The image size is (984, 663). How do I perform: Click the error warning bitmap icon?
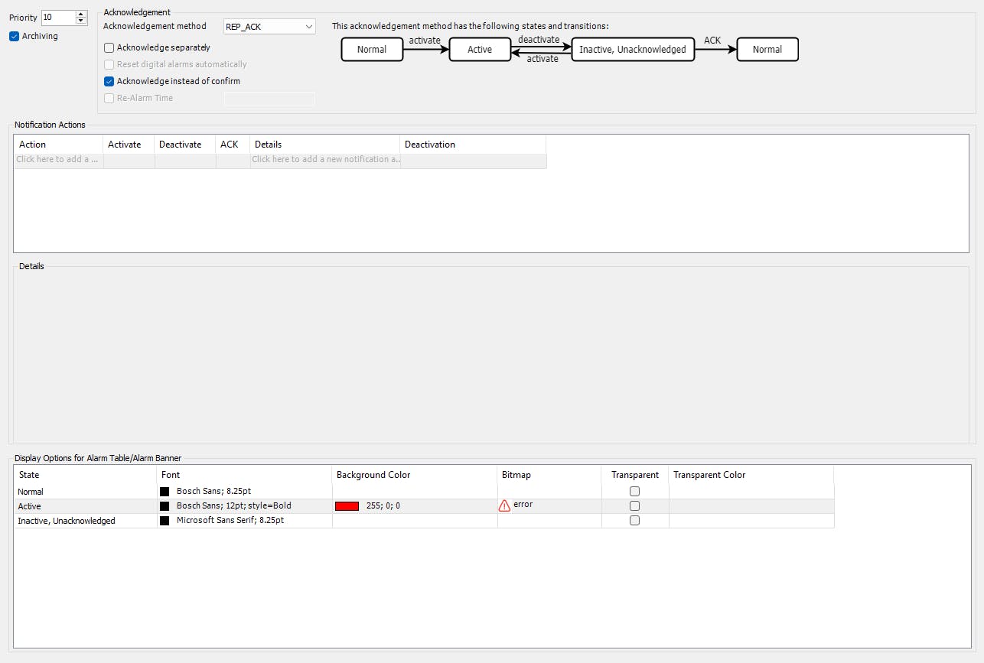(504, 505)
